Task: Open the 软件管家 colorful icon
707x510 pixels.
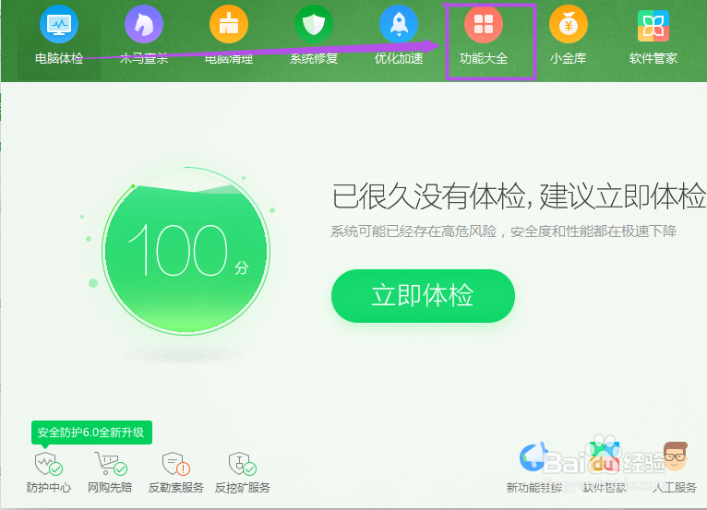Action: [653, 26]
